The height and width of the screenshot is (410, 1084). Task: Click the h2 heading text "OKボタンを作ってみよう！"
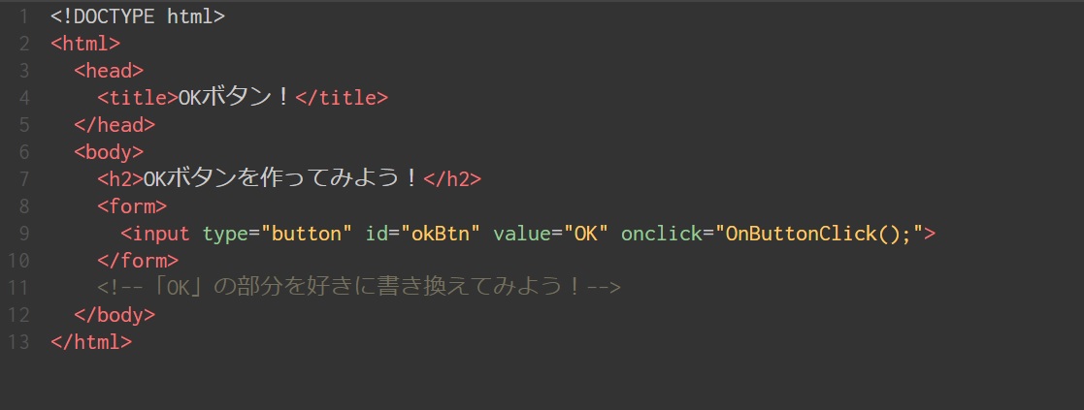(x=282, y=178)
